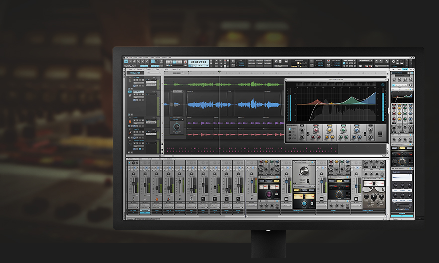Toggle the Loop on/off icon
Screen dimensions: 439x263
click(233, 61)
